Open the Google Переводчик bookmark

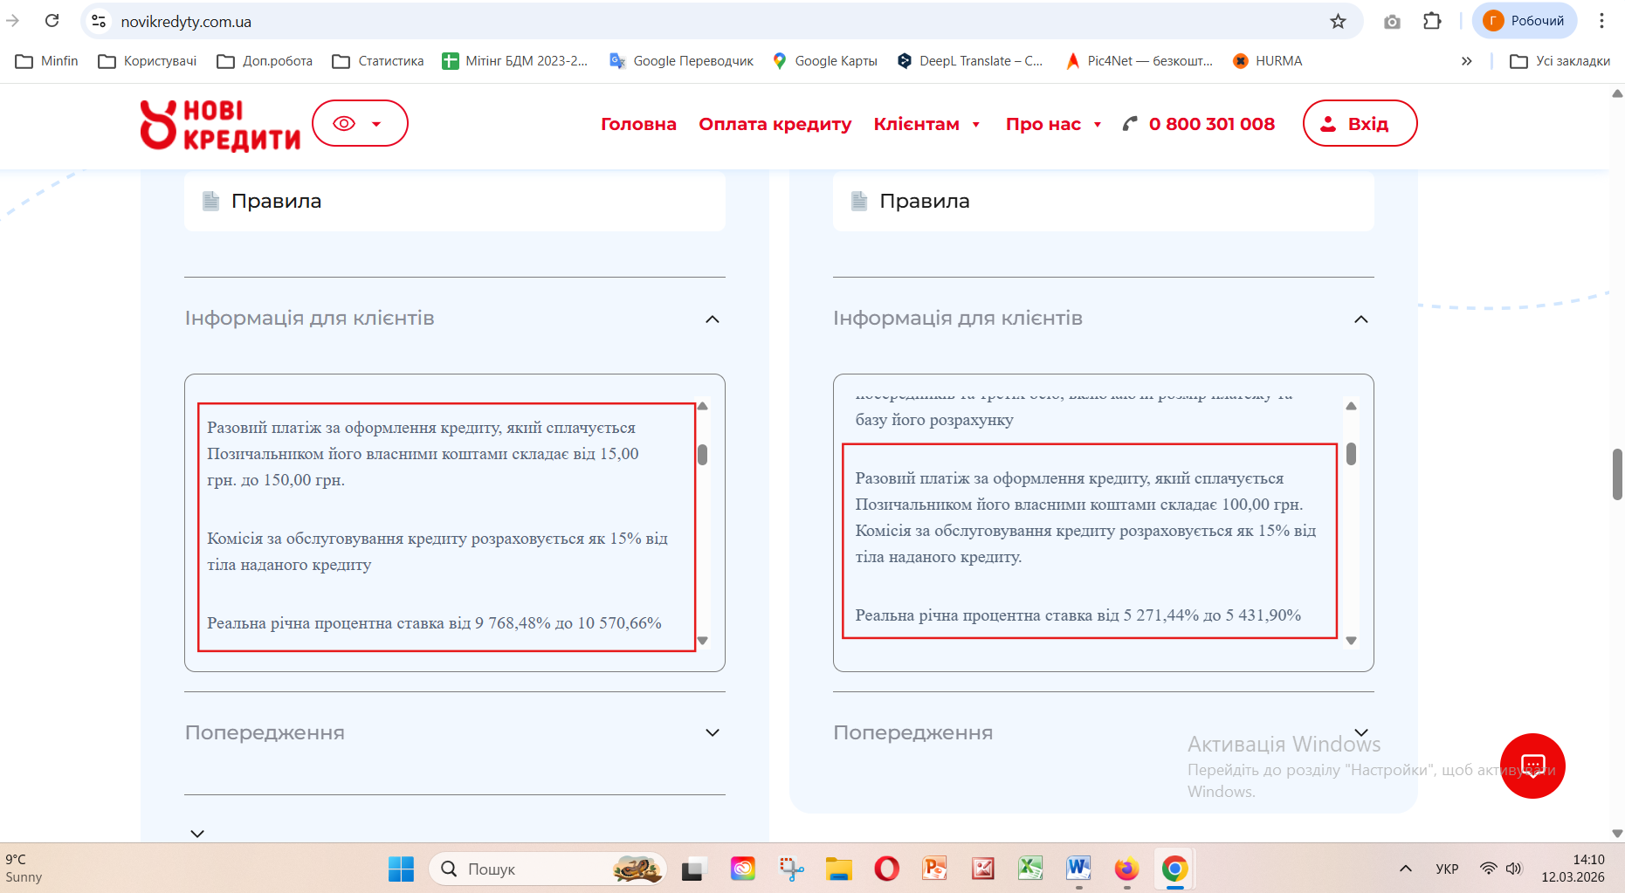coord(681,61)
